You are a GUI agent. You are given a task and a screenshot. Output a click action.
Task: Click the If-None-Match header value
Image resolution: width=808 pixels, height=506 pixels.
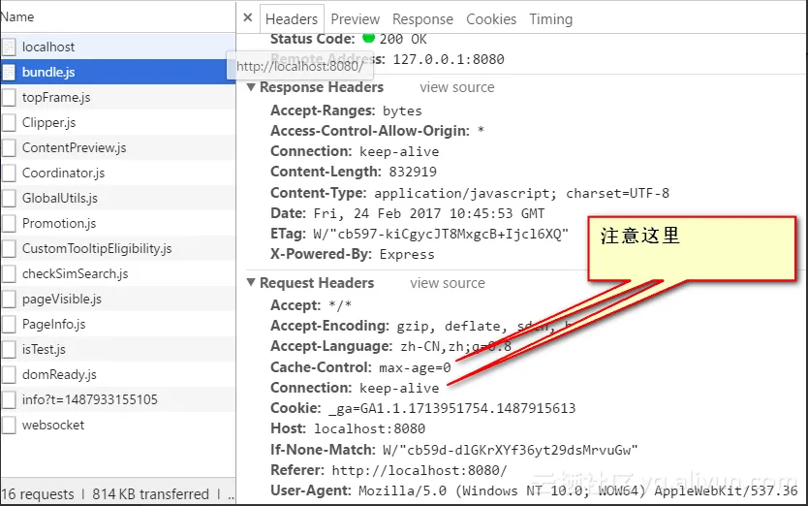tap(511, 450)
